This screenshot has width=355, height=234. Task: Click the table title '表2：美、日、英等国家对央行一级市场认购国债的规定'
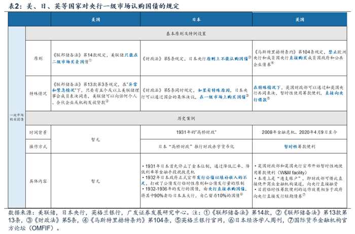pos(94,6)
